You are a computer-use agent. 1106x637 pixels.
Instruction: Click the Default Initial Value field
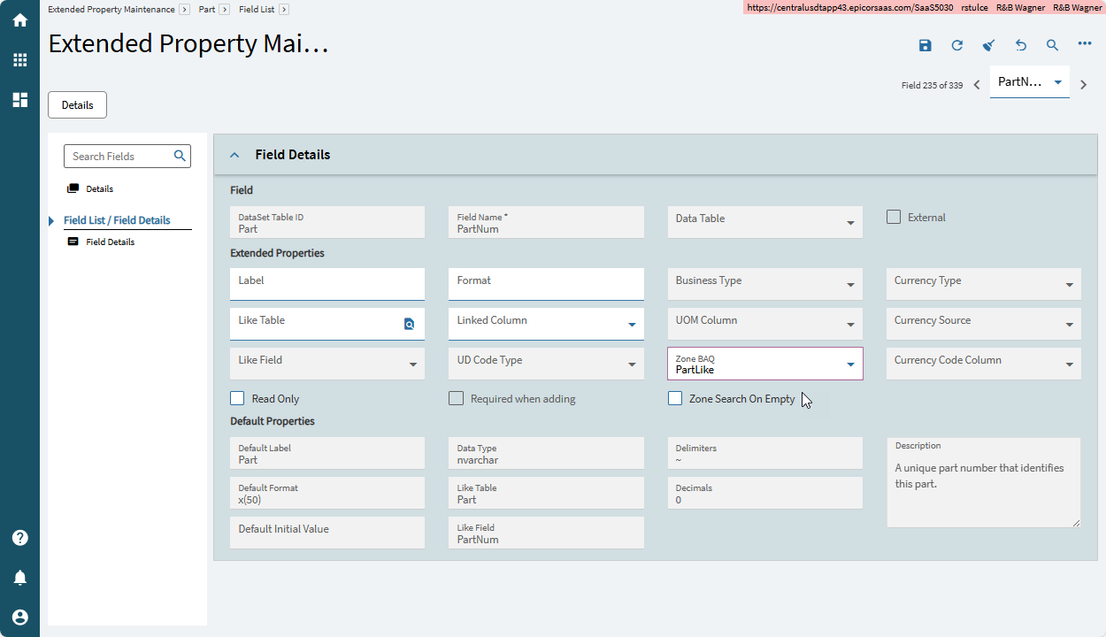327,533
